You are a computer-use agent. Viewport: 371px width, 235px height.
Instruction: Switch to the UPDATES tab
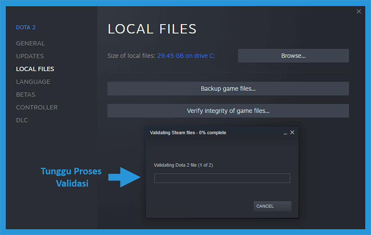pos(30,56)
